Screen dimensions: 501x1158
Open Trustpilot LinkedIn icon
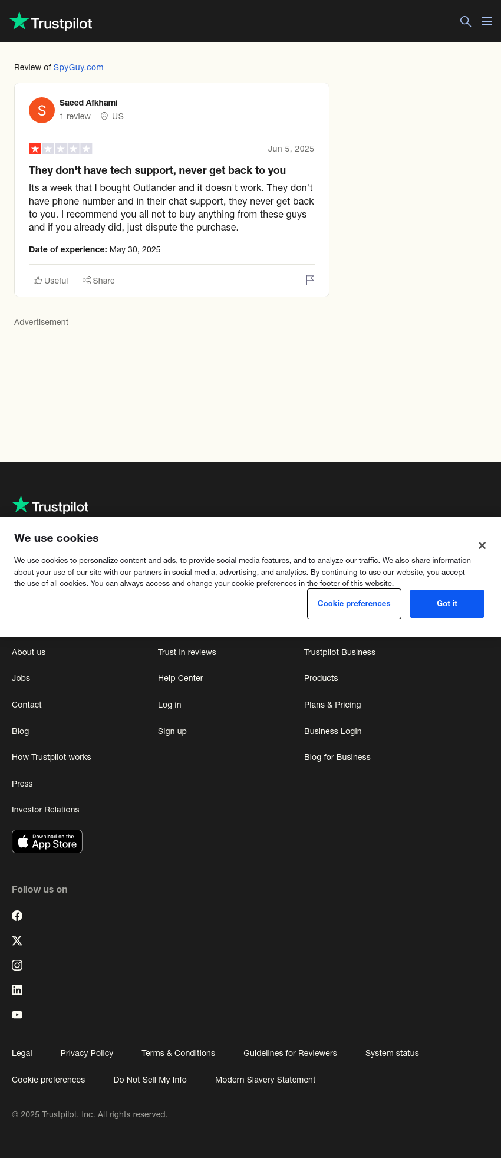pyautogui.click(x=17, y=990)
